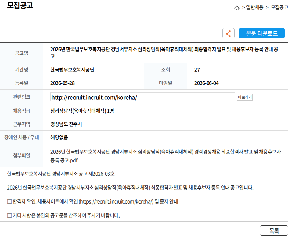Image resolution: width=288 pixels, height=236 pixels.
Task: Click the 공고명 title text
Action: coord(164,53)
